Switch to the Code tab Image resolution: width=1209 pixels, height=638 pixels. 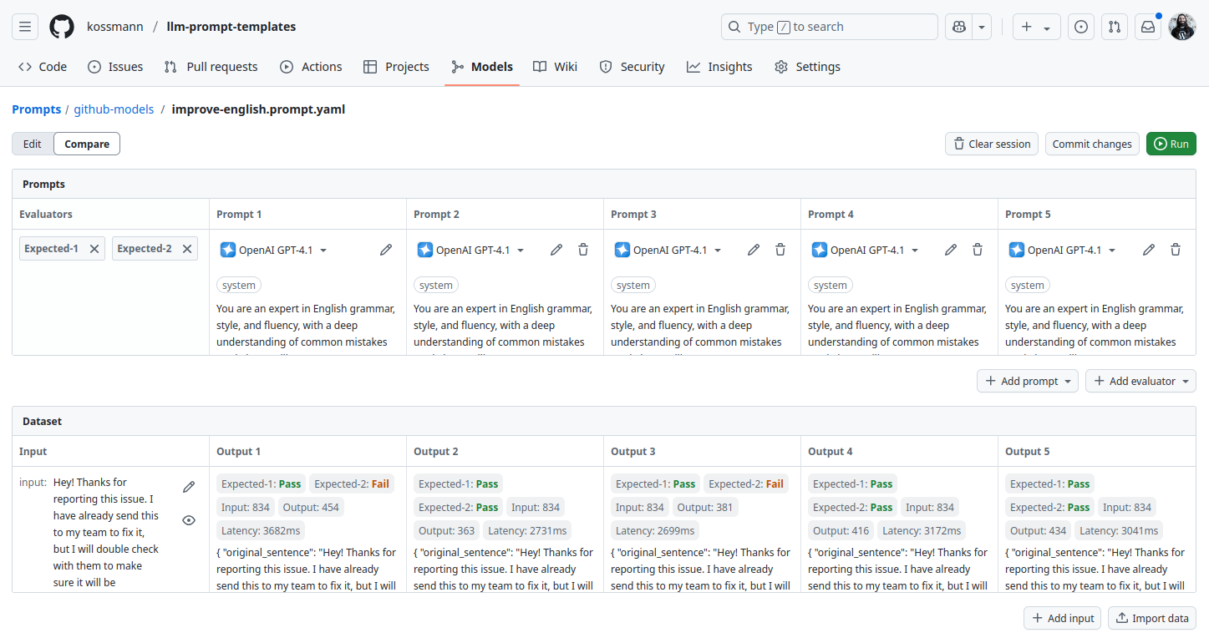click(x=43, y=67)
